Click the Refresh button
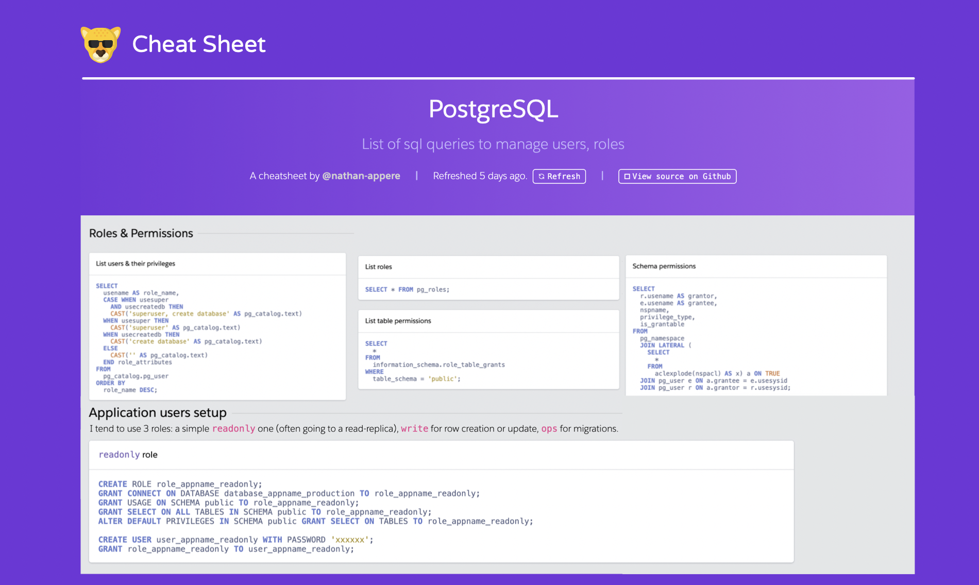The image size is (979, 585). [559, 176]
